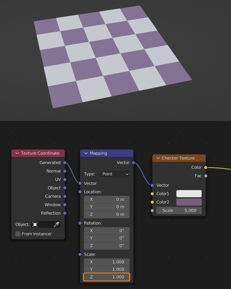Click the Generated output socket on Texture Coordinate
Screen dimensions: 231x289
point(65,163)
